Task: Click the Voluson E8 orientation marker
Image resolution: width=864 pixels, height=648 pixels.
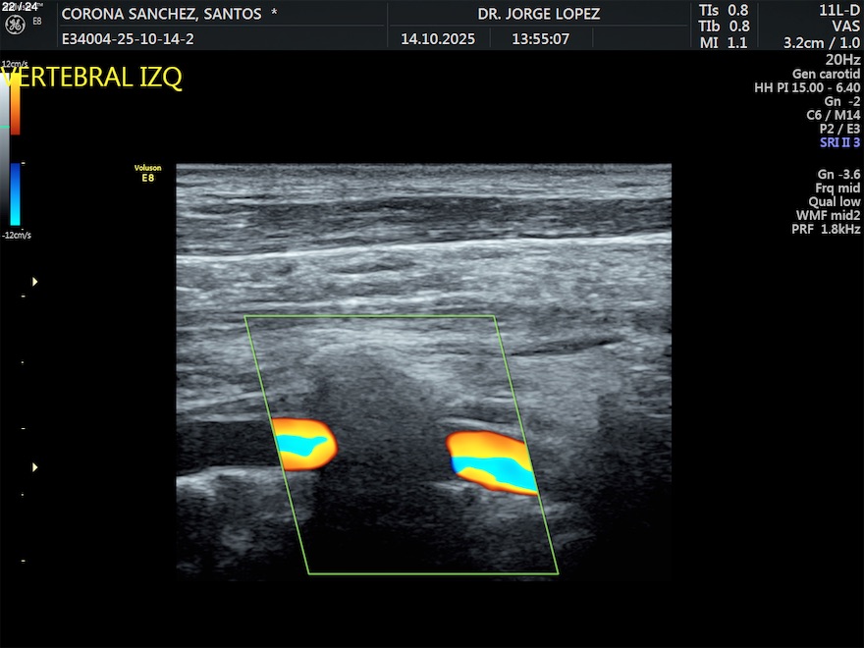Action: (x=147, y=173)
